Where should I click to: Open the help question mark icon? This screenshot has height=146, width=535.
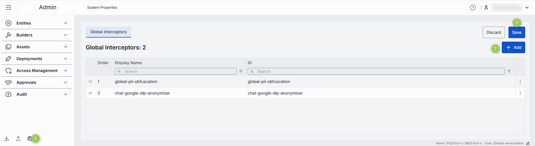point(473,8)
